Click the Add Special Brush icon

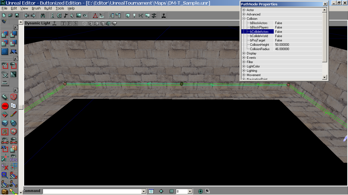[x=5, y=51]
